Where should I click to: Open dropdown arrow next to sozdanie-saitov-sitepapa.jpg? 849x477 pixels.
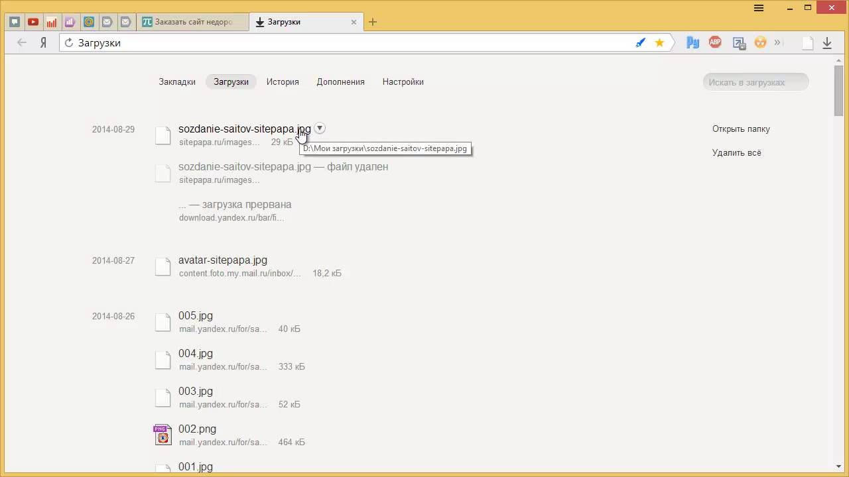(320, 129)
